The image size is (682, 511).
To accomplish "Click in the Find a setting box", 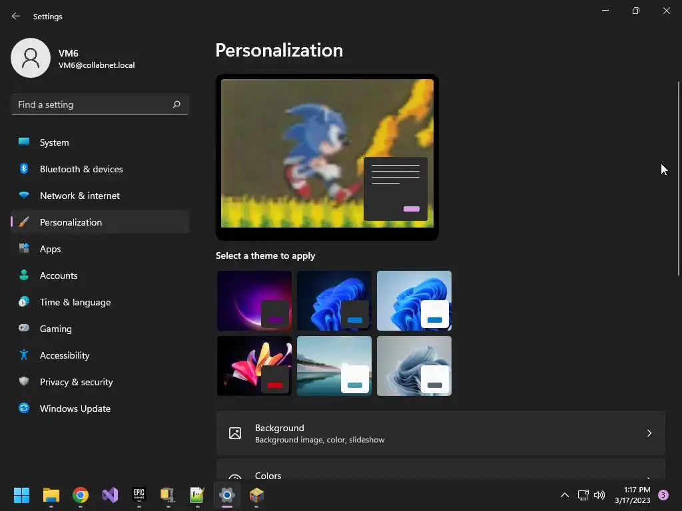I will [x=100, y=104].
